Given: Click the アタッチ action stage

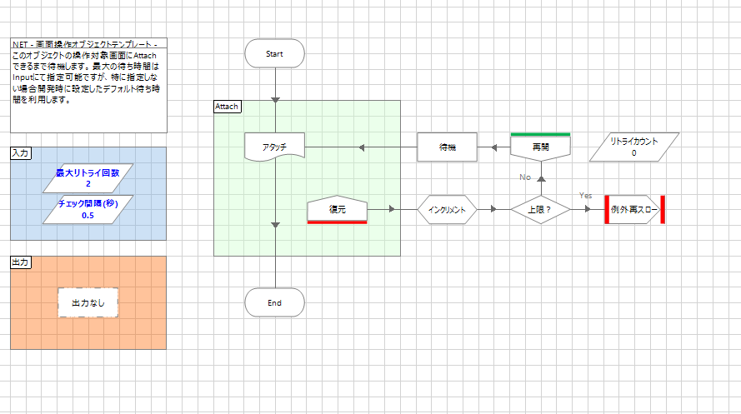Looking at the screenshot, I should point(274,147).
